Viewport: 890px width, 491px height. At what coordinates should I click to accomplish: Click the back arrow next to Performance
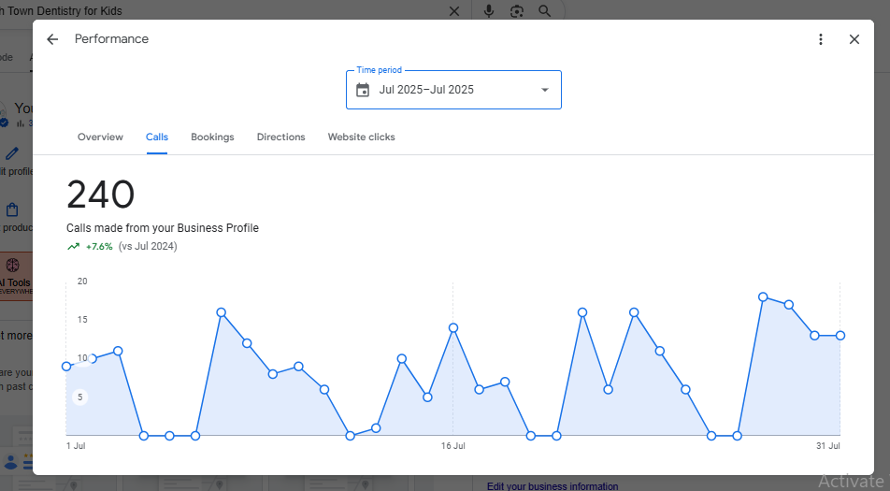[x=52, y=39]
